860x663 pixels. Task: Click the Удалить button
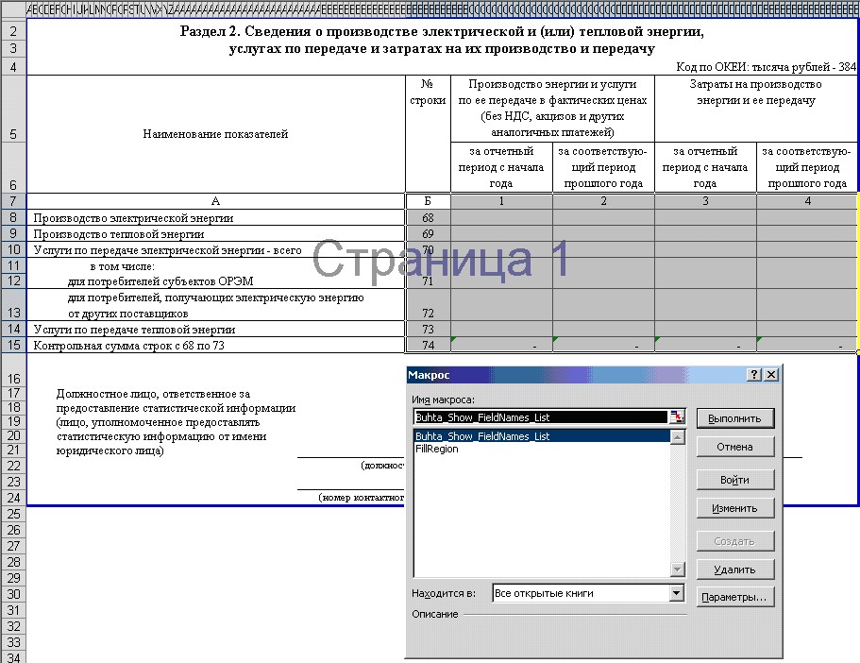pos(735,569)
